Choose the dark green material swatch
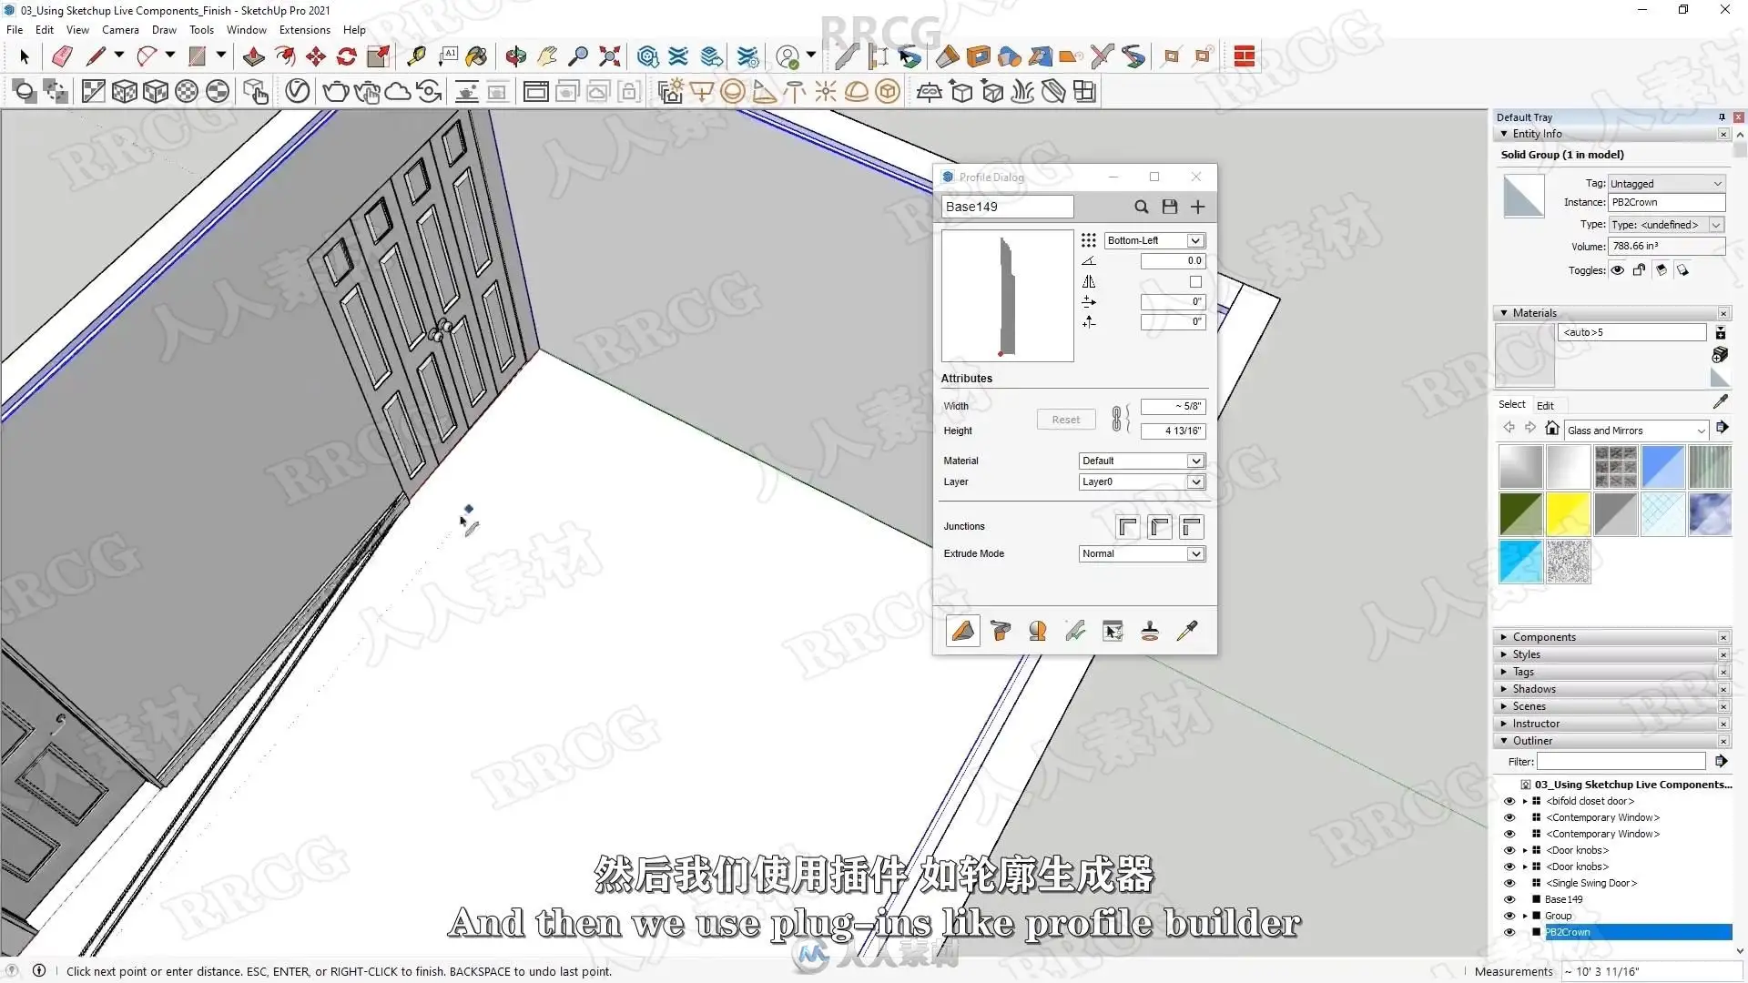Screen dimensions: 1748x983 point(1520,514)
